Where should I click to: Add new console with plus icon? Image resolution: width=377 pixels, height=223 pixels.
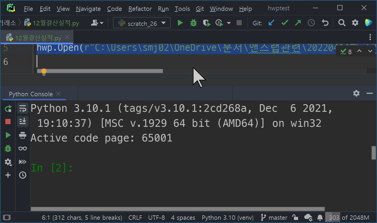[8, 175]
